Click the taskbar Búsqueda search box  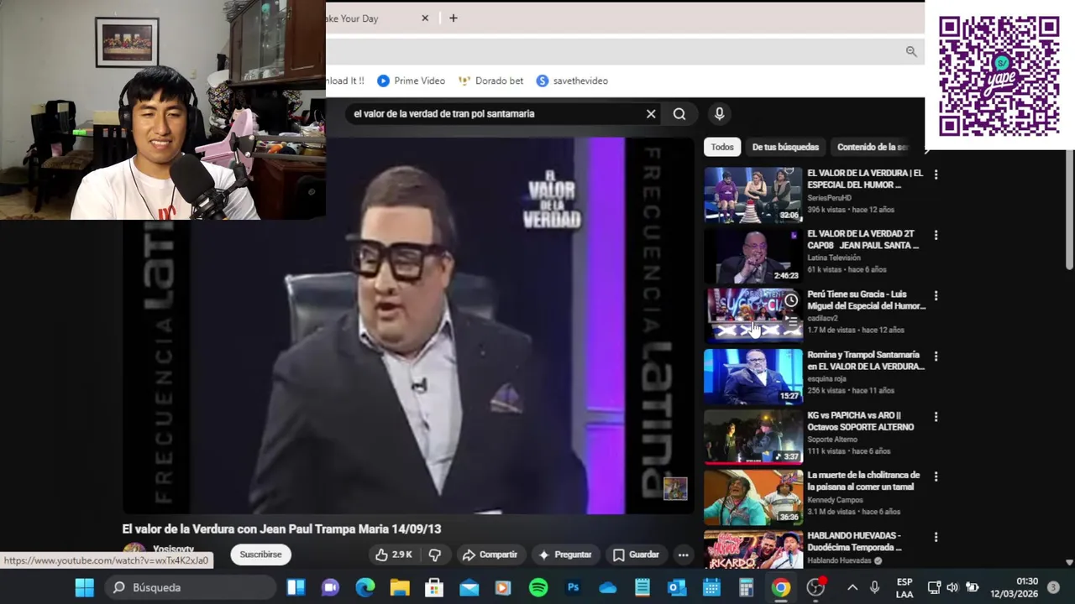[191, 588]
